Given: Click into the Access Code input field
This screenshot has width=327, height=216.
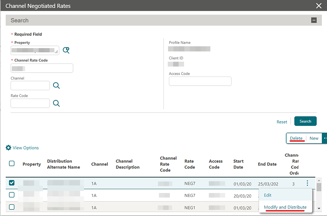Looking at the screenshot, I should tap(200, 81).
